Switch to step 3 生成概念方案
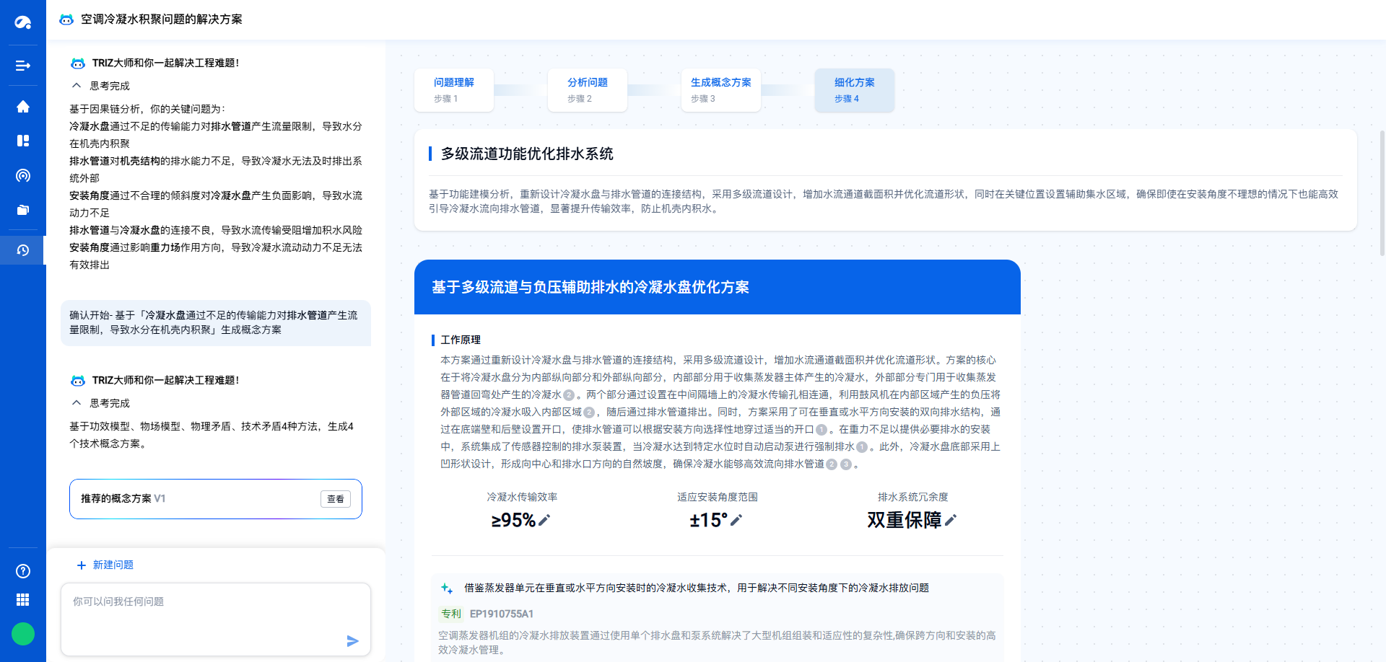Screen dimensions: 1386x662 [x=720, y=89]
